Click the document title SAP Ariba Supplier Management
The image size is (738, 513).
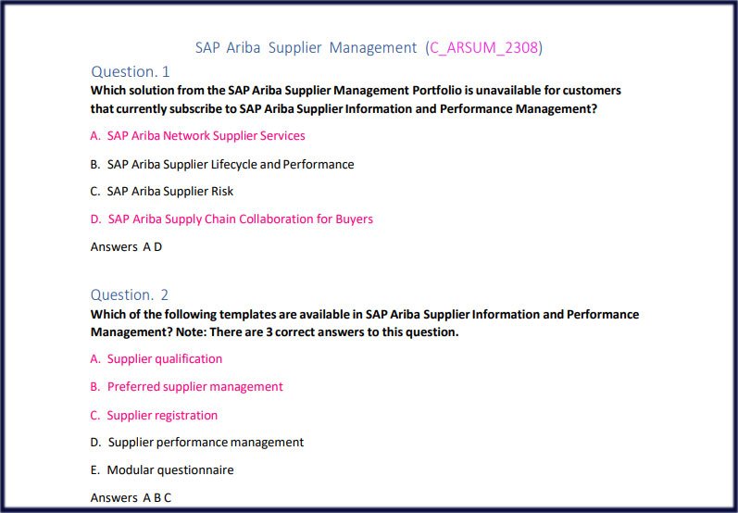coord(306,47)
